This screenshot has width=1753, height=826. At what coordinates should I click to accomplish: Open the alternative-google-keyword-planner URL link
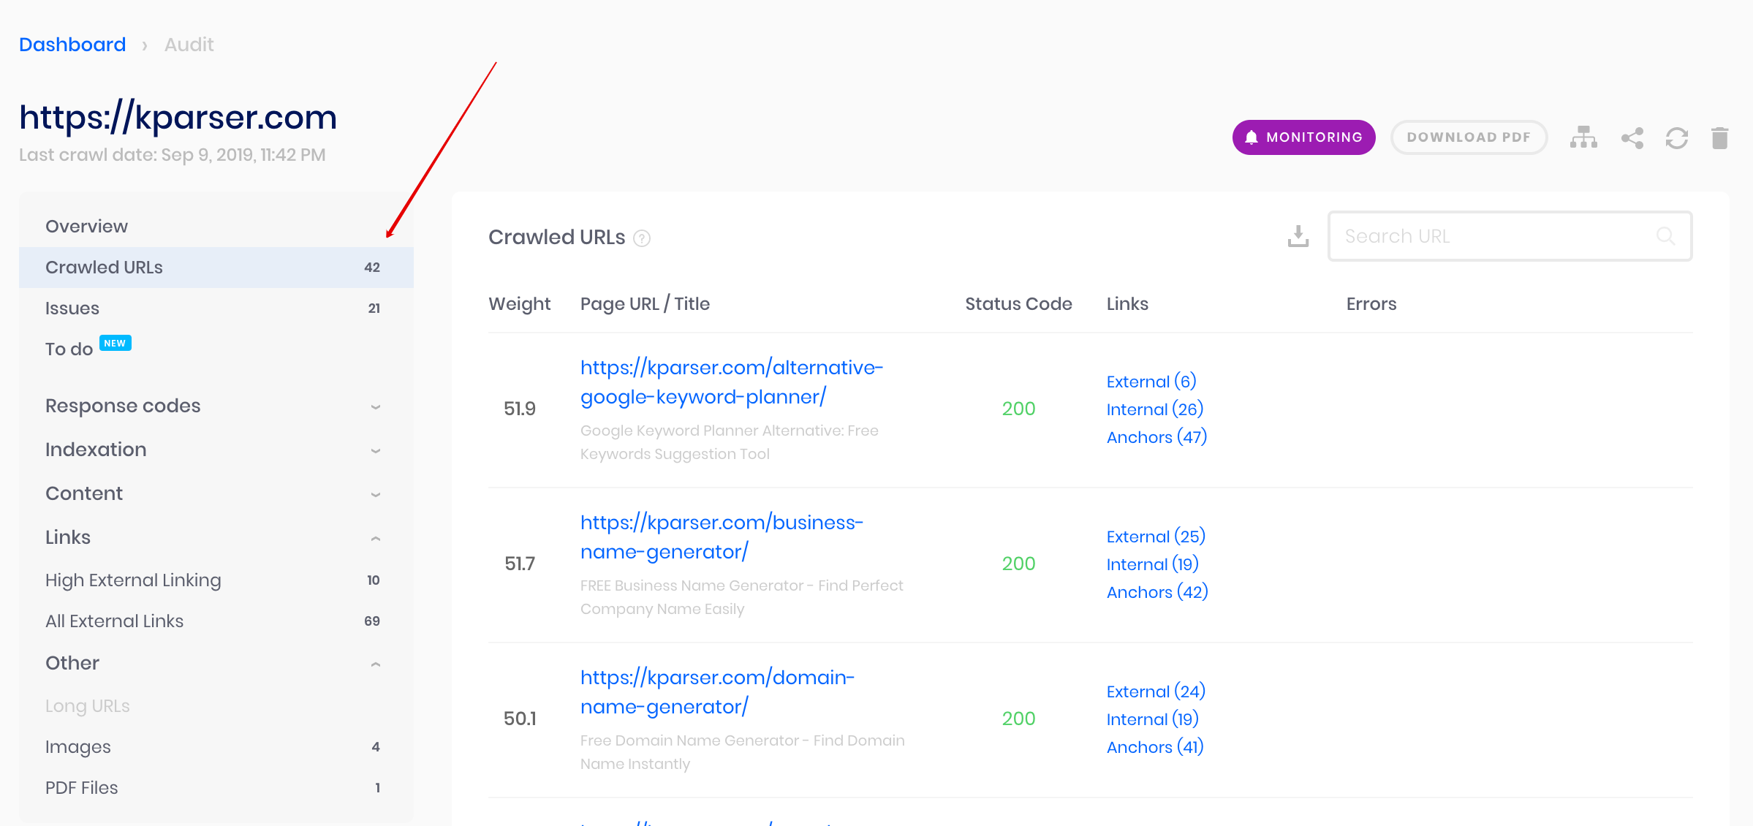pyautogui.click(x=732, y=382)
